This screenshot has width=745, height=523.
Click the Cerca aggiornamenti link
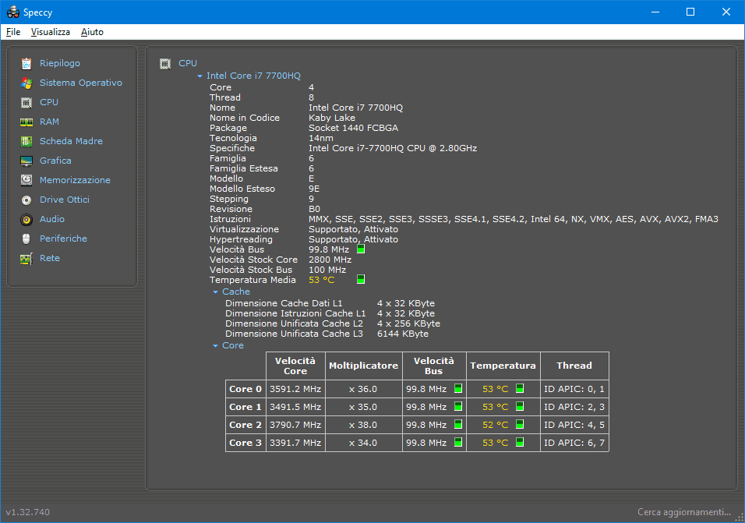tap(685, 512)
